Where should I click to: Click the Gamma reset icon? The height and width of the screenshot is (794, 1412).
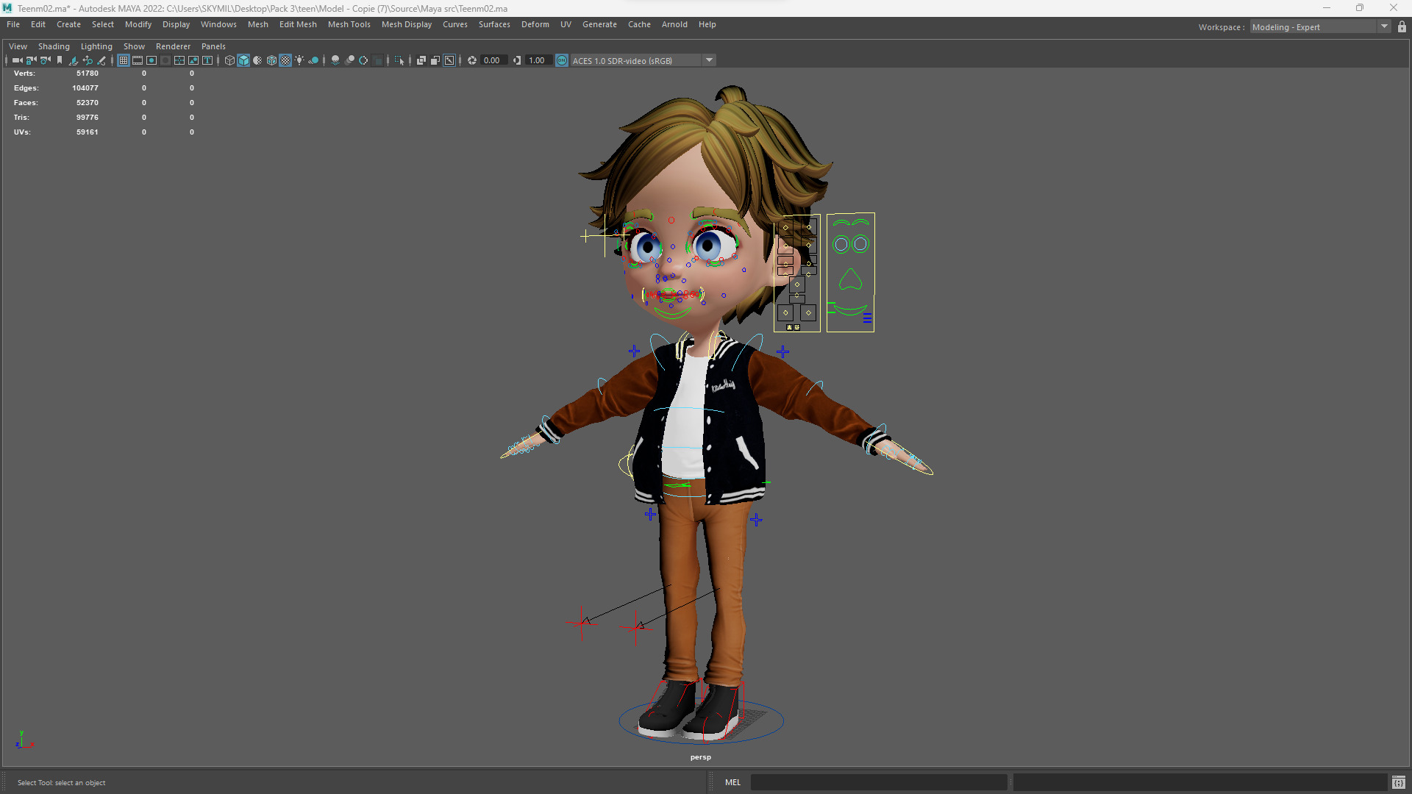(517, 60)
